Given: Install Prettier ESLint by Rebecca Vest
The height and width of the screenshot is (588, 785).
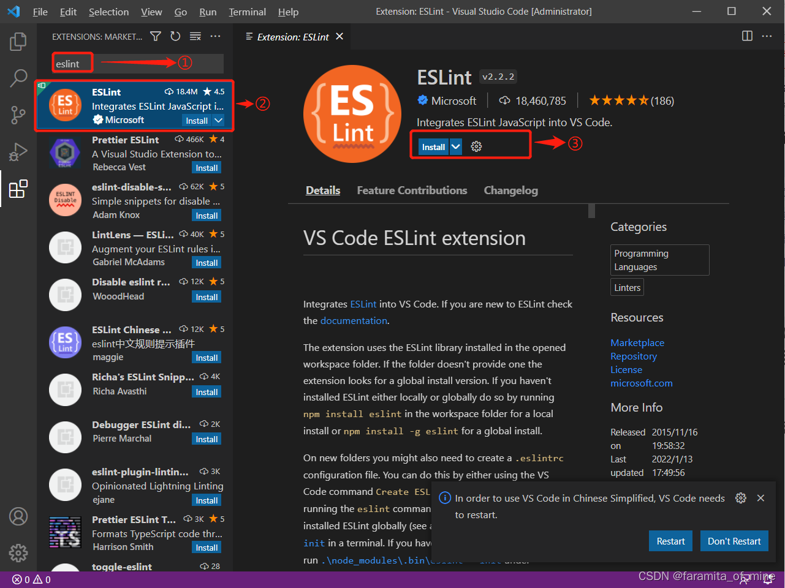Looking at the screenshot, I should point(207,168).
